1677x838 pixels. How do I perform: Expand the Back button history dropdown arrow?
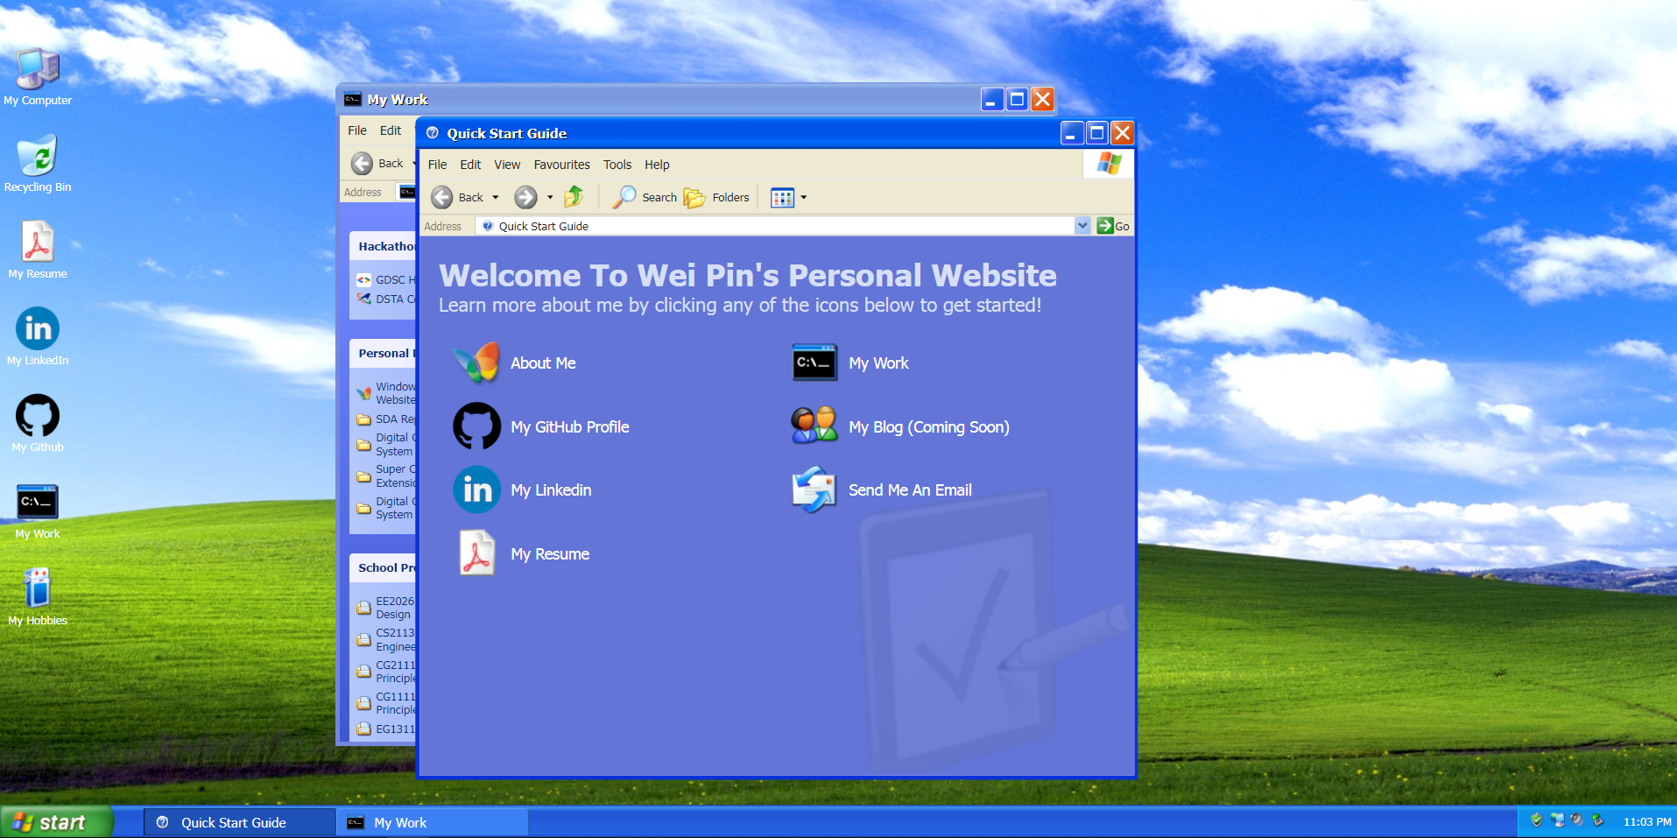click(x=496, y=198)
